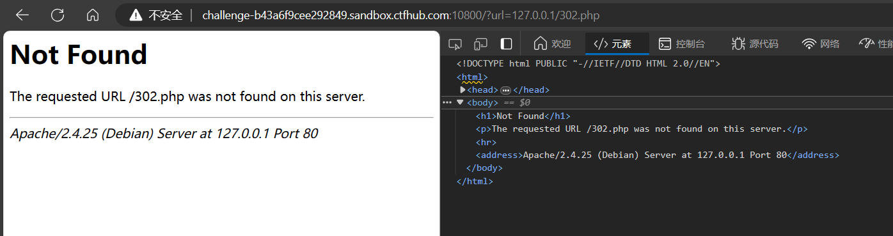
Task: Select the closing /html tag line
Action: pyautogui.click(x=475, y=181)
